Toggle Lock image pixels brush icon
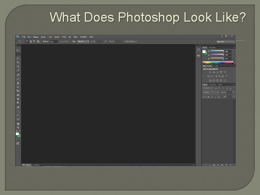260x195 pixels. coord(212,97)
